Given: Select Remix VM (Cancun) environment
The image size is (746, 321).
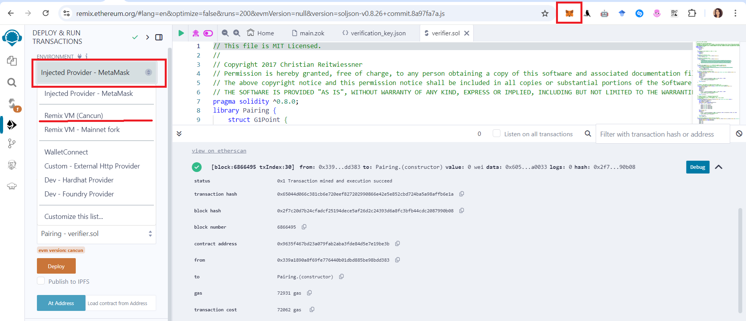Looking at the screenshot, I should (74, 116).
